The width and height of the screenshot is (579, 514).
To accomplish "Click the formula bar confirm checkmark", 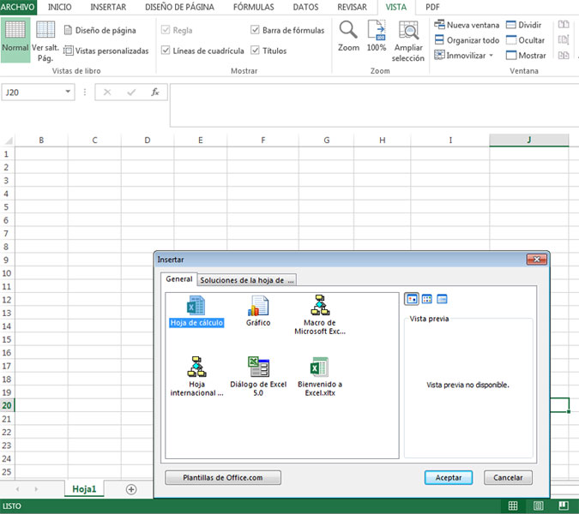I will pos(131,93).
